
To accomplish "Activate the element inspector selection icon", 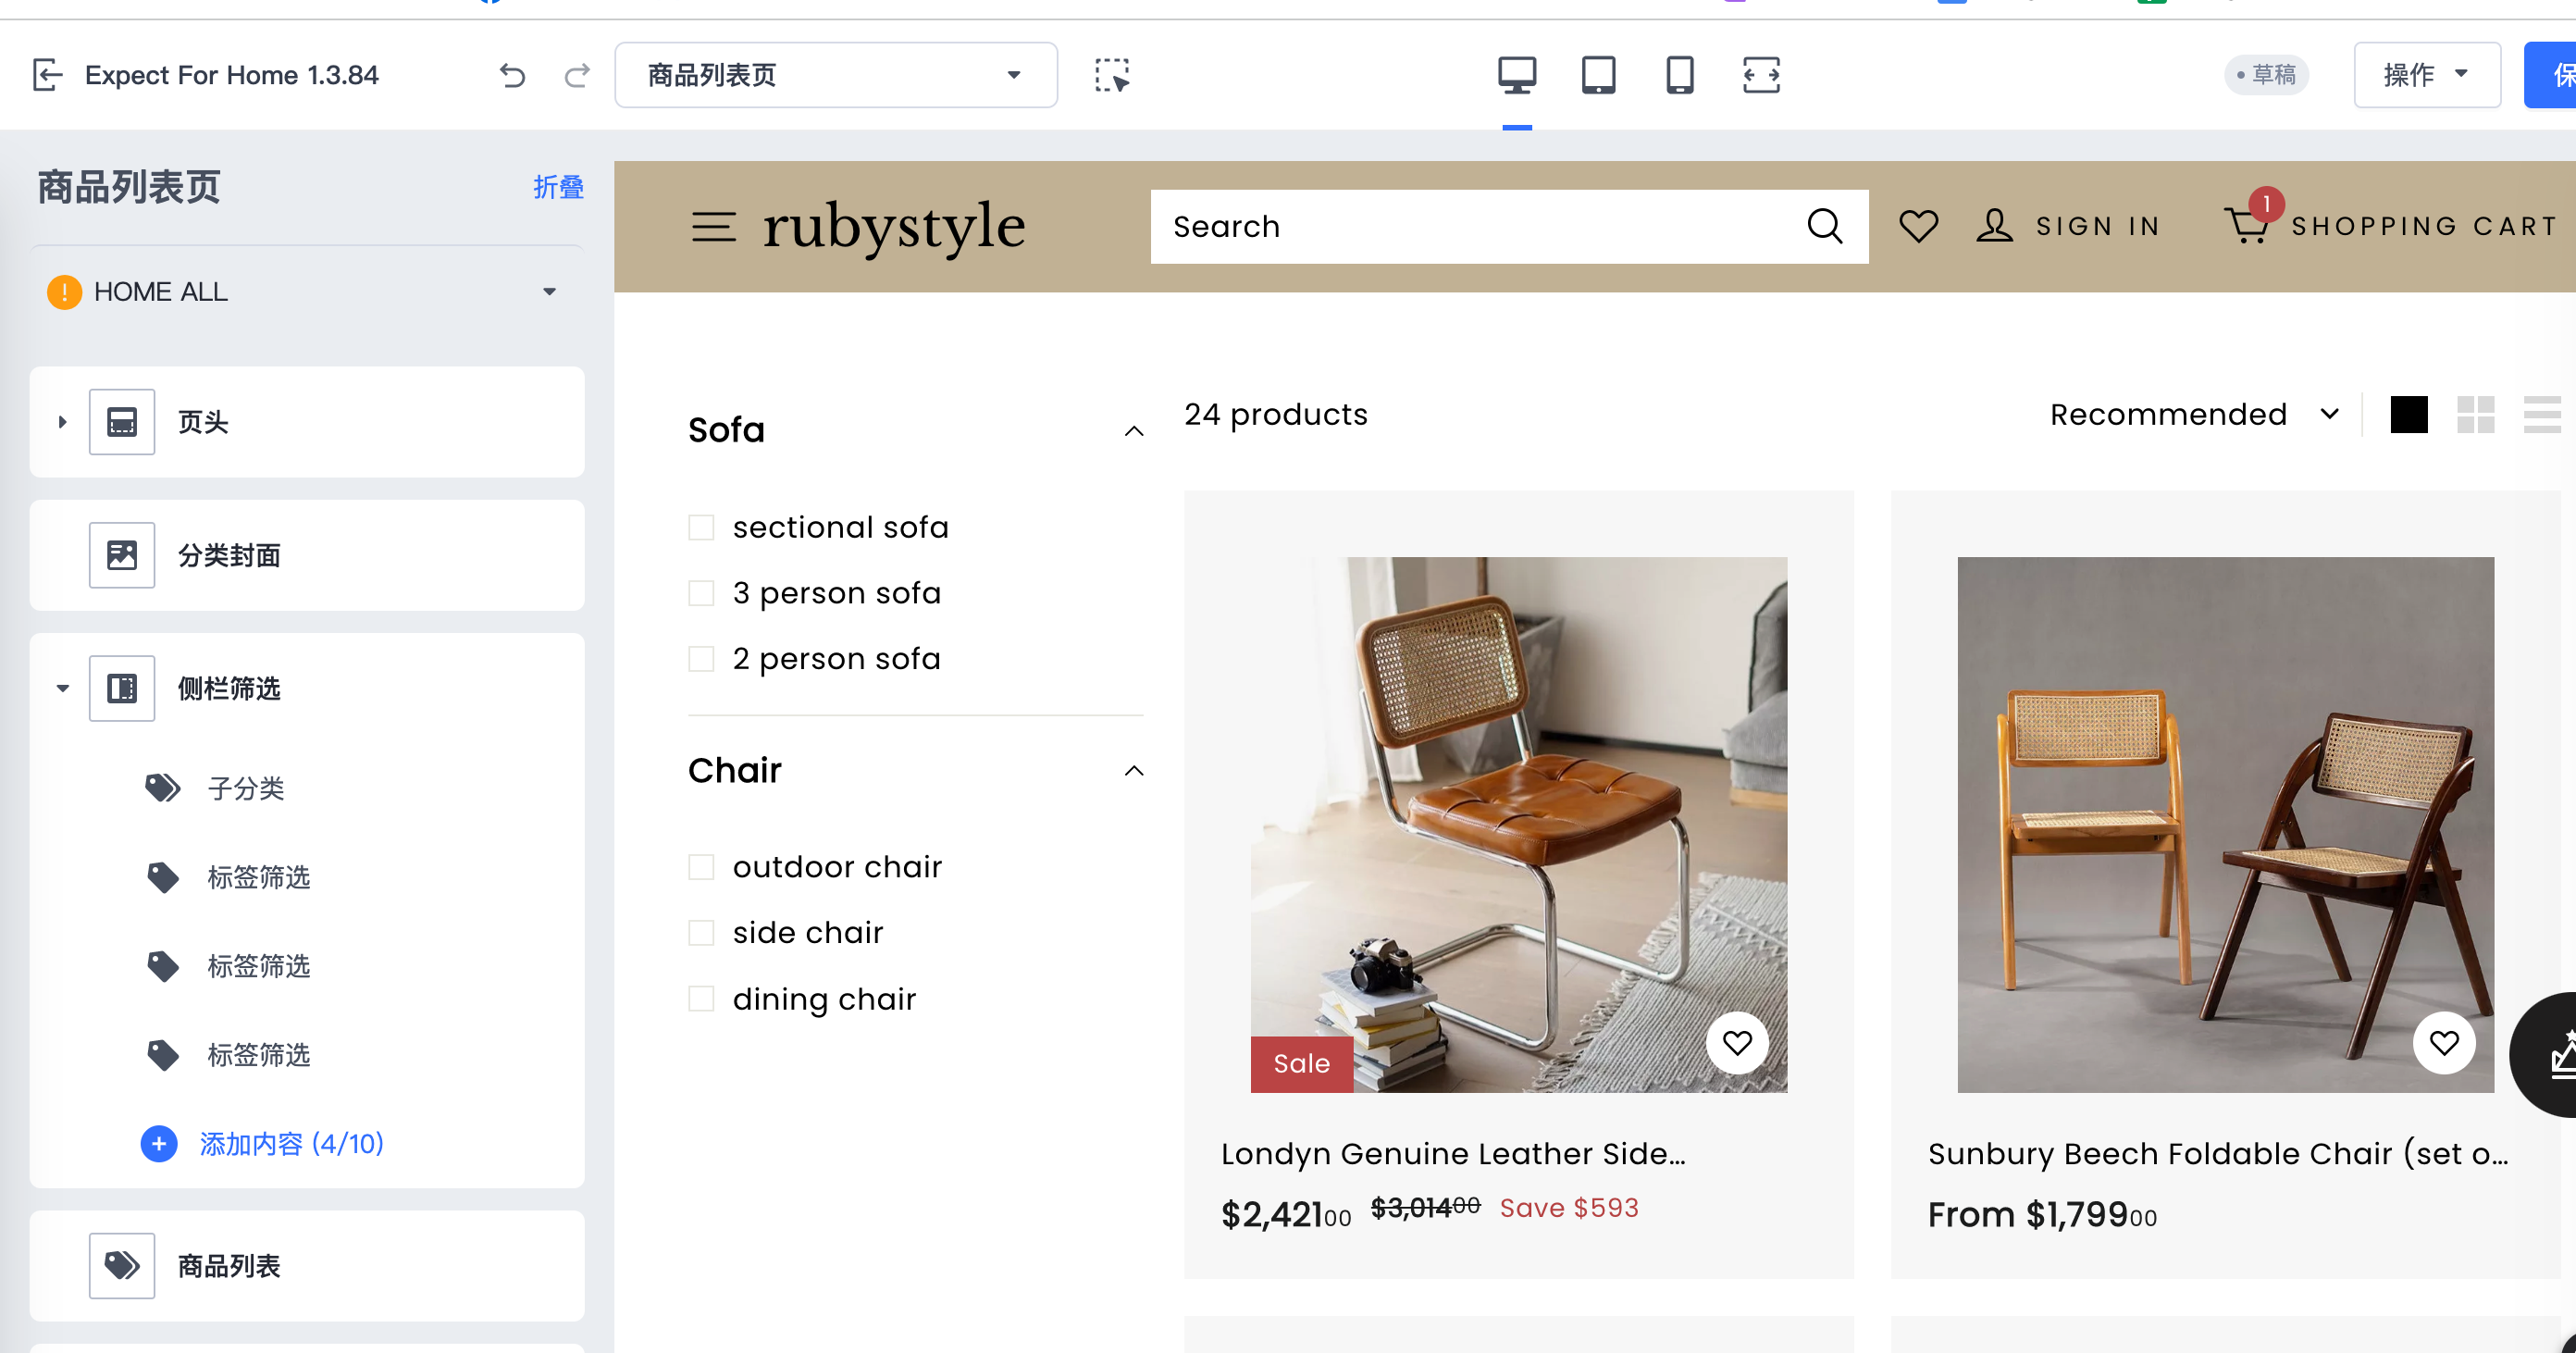I will 1111,75.
